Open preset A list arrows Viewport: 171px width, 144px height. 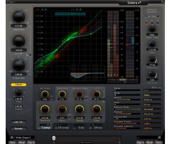click(12, 138)
